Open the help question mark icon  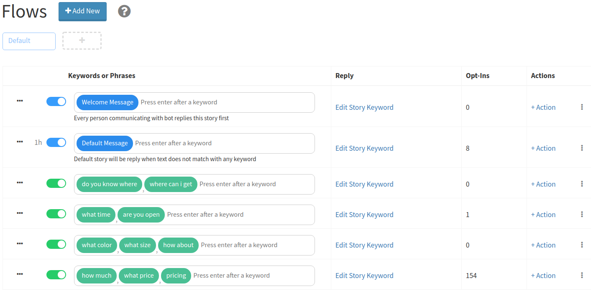coord(124,11)
